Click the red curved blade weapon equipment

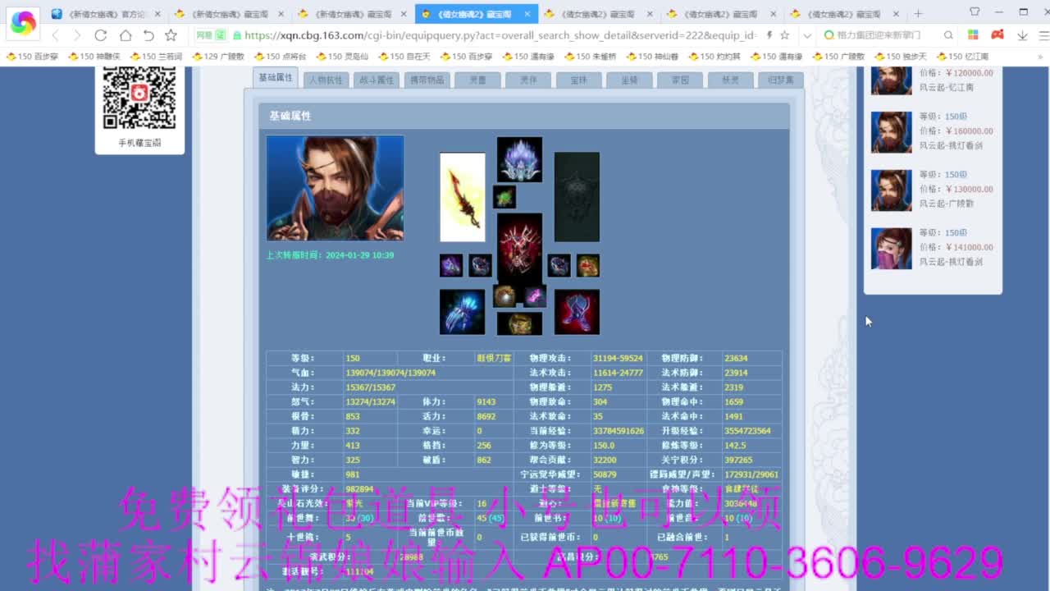point(463,197)
